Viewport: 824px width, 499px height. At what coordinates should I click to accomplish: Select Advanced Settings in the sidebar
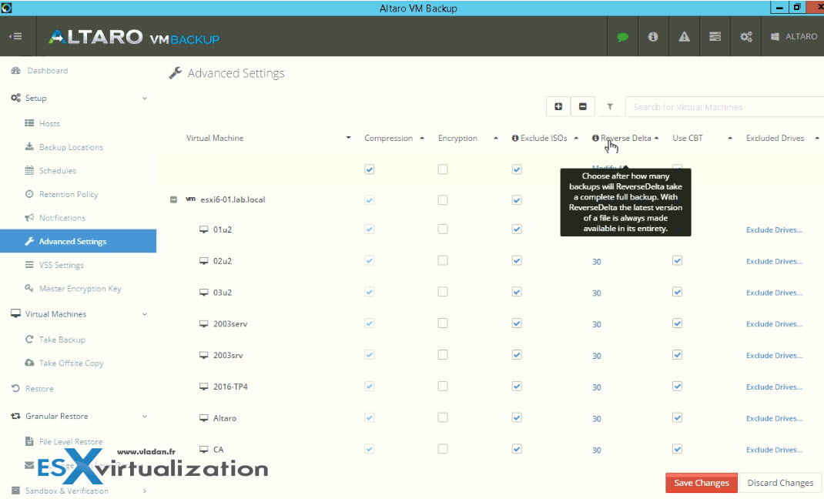pyautogui.click(x=79, y=241)
